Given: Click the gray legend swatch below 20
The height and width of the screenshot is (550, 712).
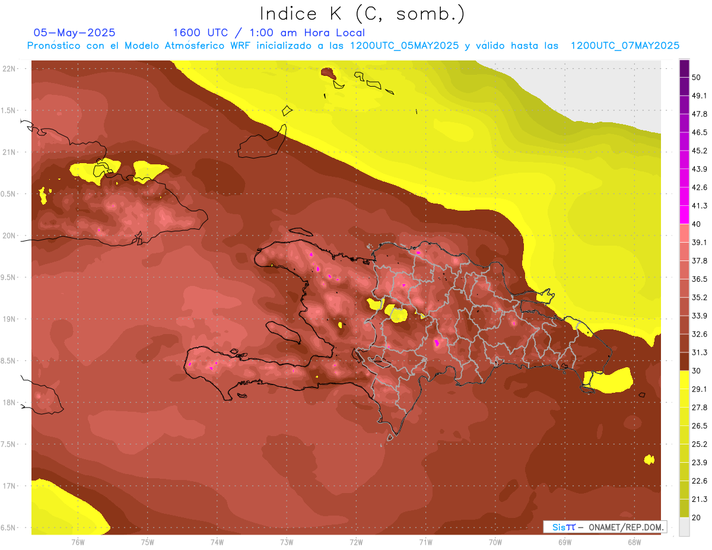Looking at the screenshot, I should tap(684, 527).
